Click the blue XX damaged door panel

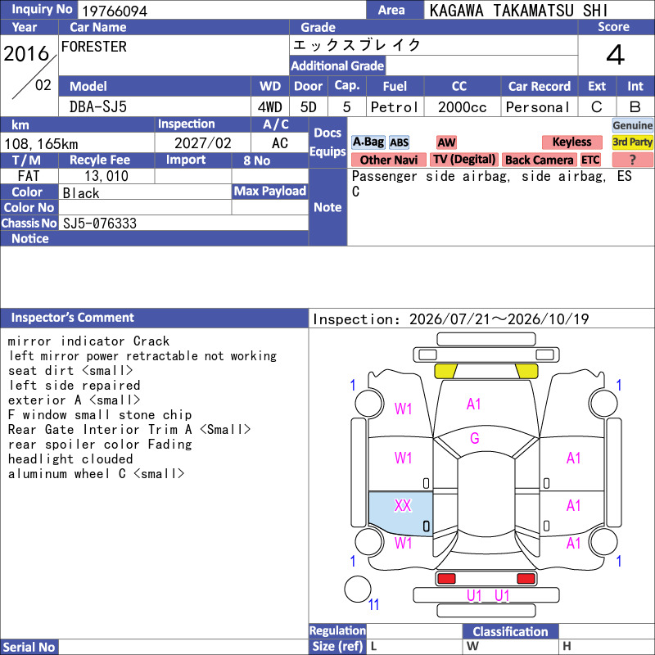click(400, 513)
